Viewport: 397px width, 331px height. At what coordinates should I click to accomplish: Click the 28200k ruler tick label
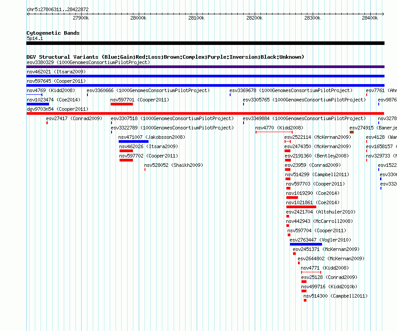(254, 18)
